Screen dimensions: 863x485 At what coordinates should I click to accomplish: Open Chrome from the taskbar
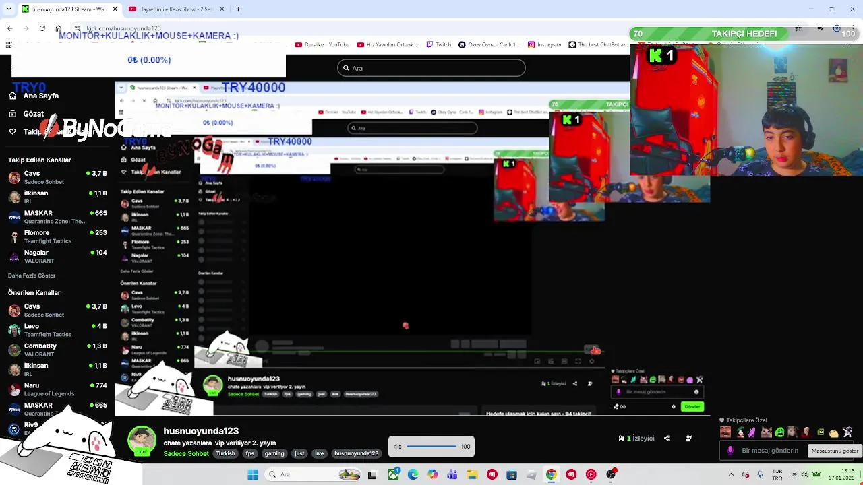(x=552, y=474)
